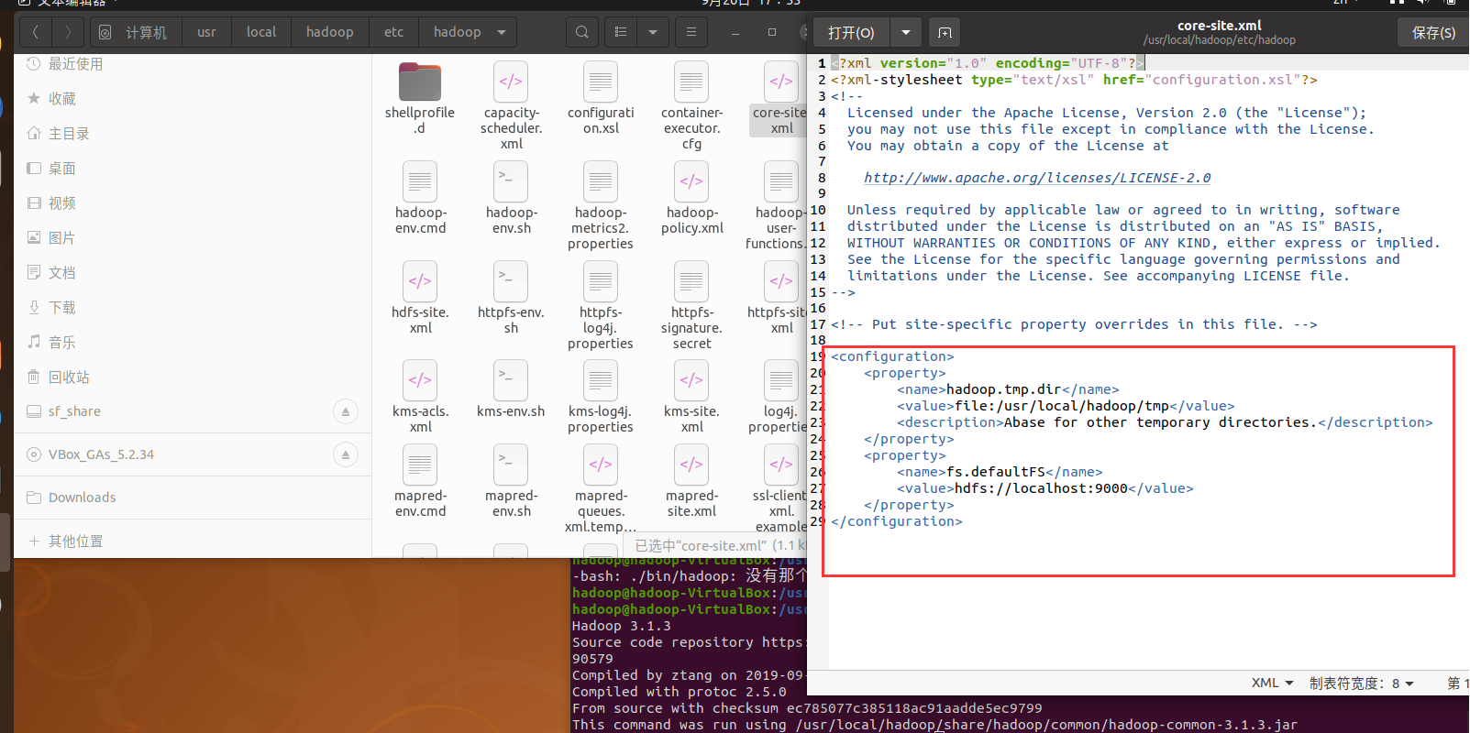Place cursor on hadoop.tmp.dir name line
The width and height of the screenshot is (1470, 733).
point(1008,389)
